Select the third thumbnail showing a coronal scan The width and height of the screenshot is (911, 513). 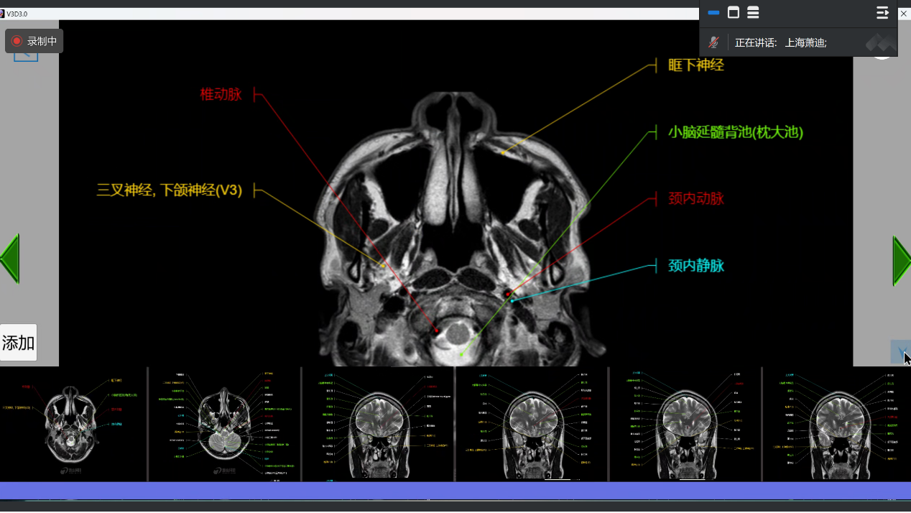point(378,424)
